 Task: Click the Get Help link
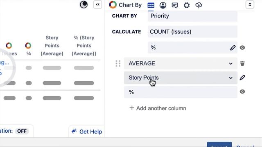90,131
